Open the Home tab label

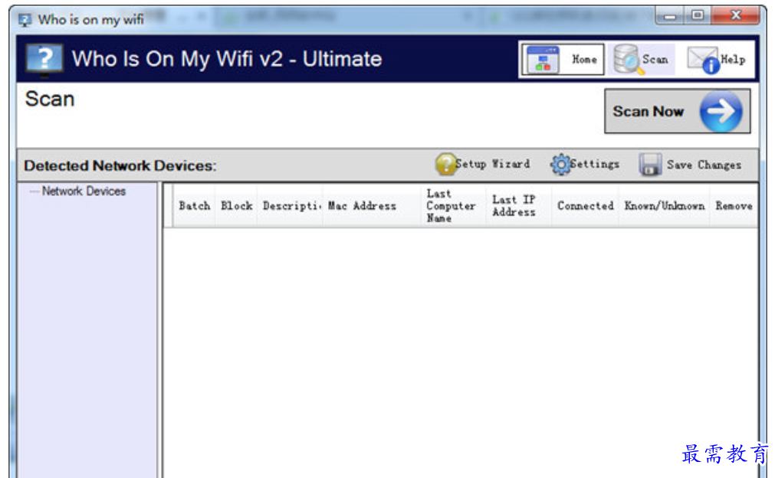pyautogui.click(x=584, y=59)
